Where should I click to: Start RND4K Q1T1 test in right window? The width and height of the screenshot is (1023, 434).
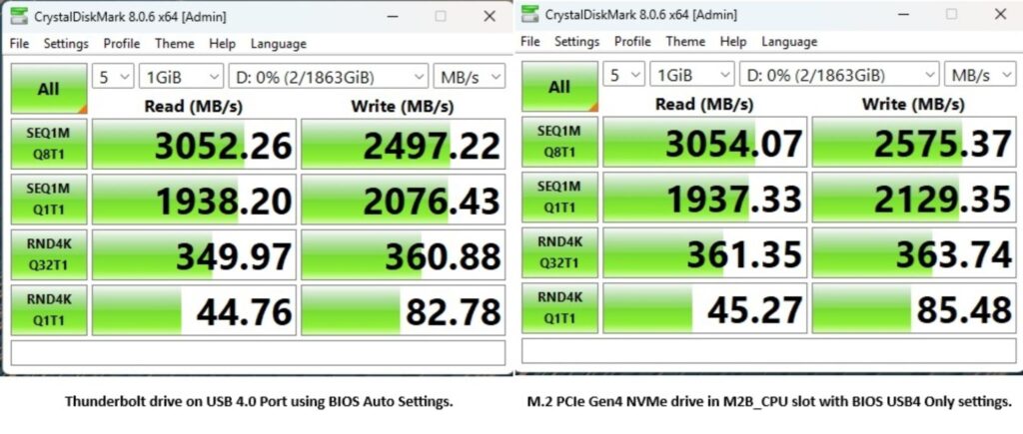coord(559,308)
